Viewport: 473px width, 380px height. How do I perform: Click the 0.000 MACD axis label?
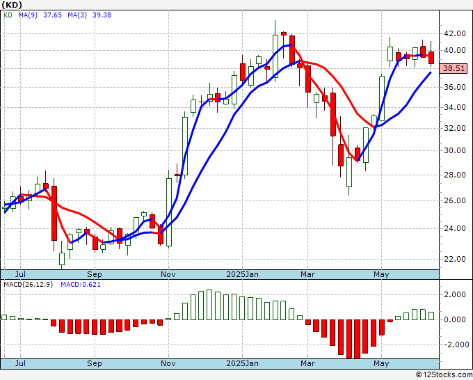pyautogui.click(x=456, y=319)
